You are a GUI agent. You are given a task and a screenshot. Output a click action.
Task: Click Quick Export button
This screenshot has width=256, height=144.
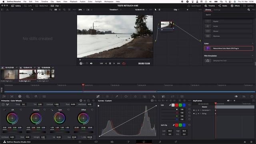click(194, 6)
